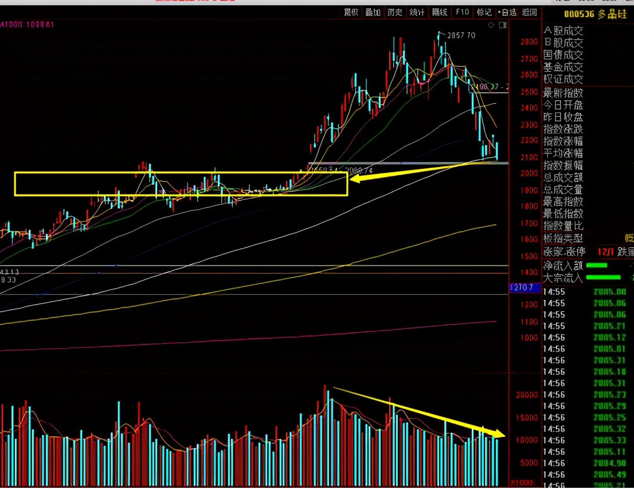
Task: Click the diamond icon above the chart
Action: coord(491,25)
